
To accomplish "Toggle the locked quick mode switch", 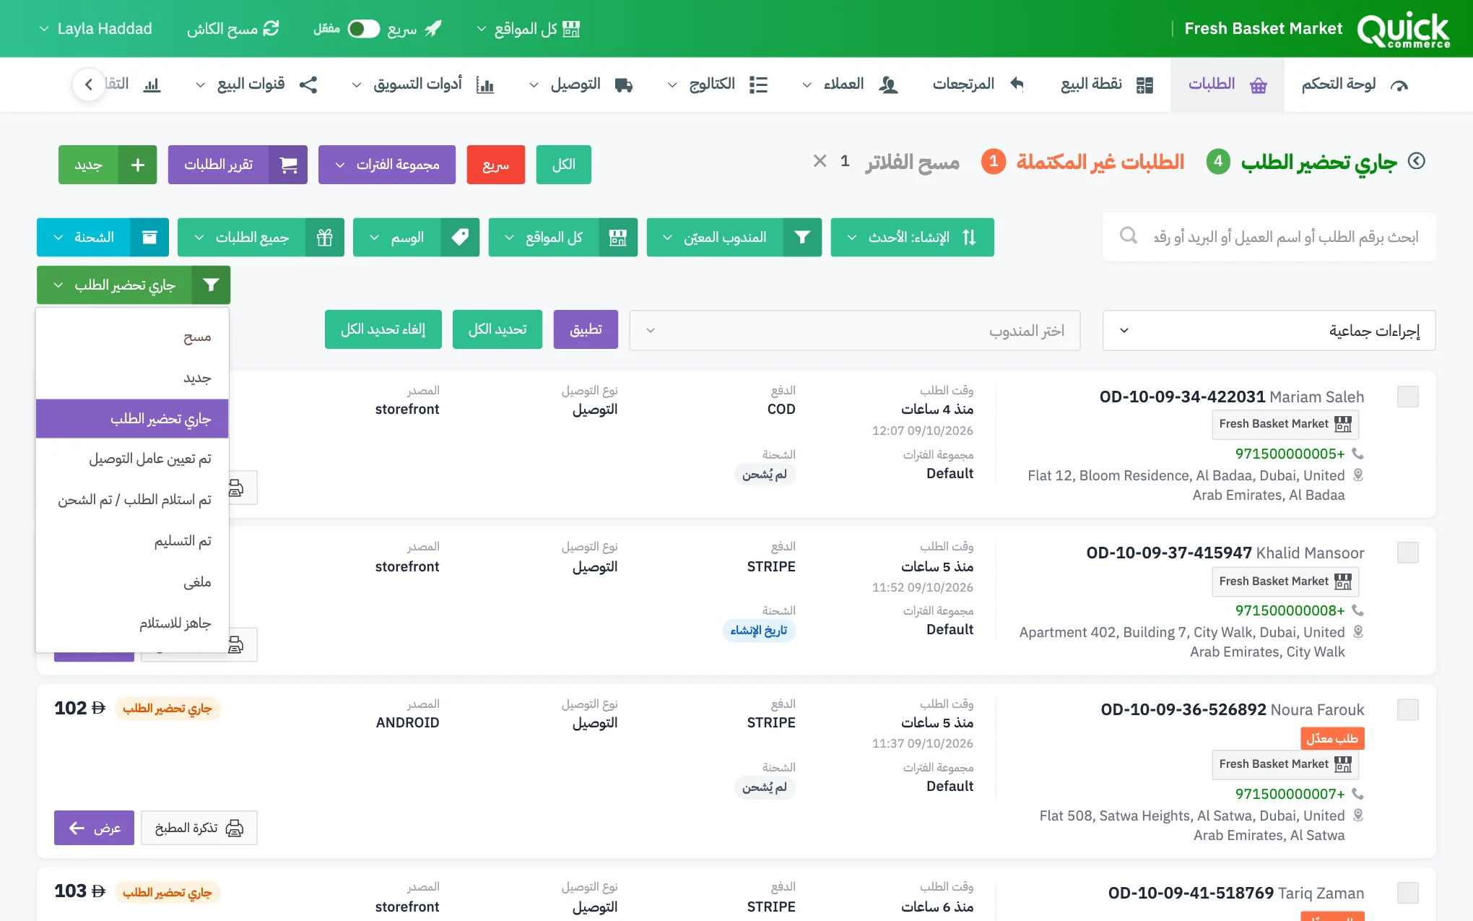I will 363,29.
